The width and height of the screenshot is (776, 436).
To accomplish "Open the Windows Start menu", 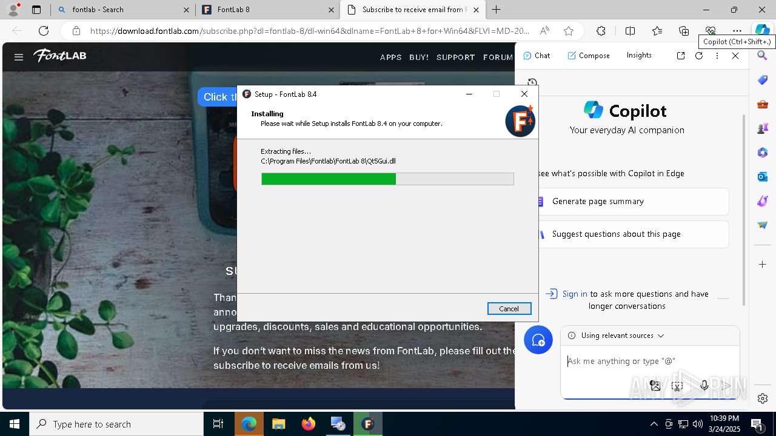I will coord(15,424).
